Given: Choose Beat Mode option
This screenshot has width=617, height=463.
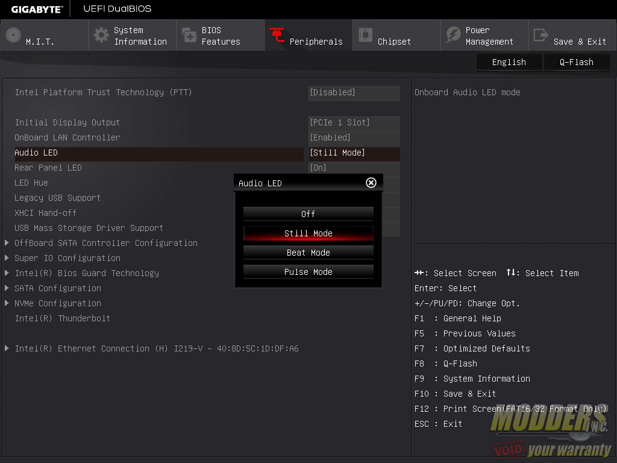Looking at the screenshot, I should (x=308, y=253).
